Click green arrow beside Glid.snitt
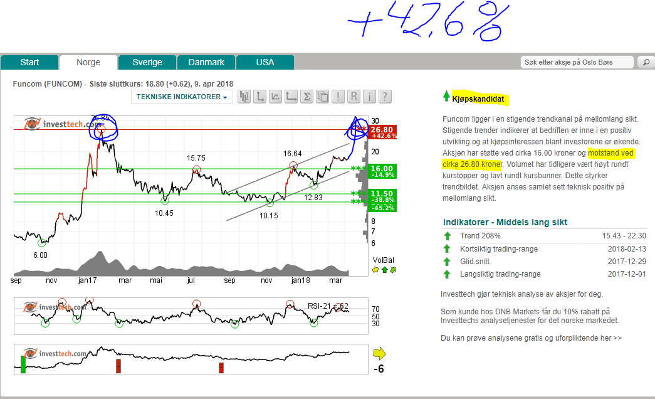The height and width of the screenshot is (399, 655). [x=447, y=262]
